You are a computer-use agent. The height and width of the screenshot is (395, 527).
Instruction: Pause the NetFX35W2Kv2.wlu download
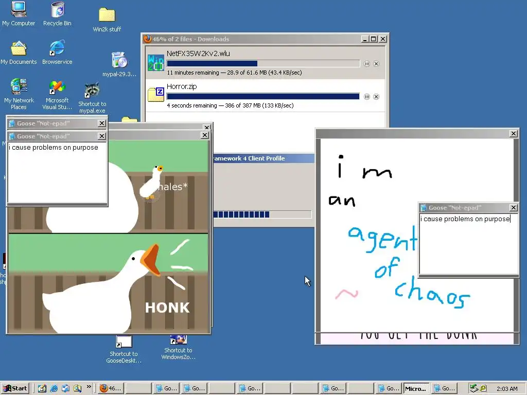[x=366, y=64]
